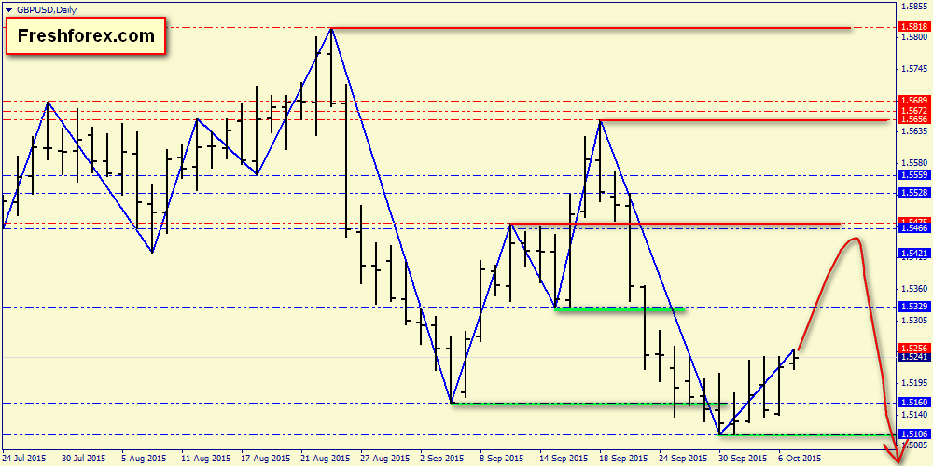This screenshot has width=933, height=466.
Task: Click the 1.5656 red price label
Action: [912, 119]
